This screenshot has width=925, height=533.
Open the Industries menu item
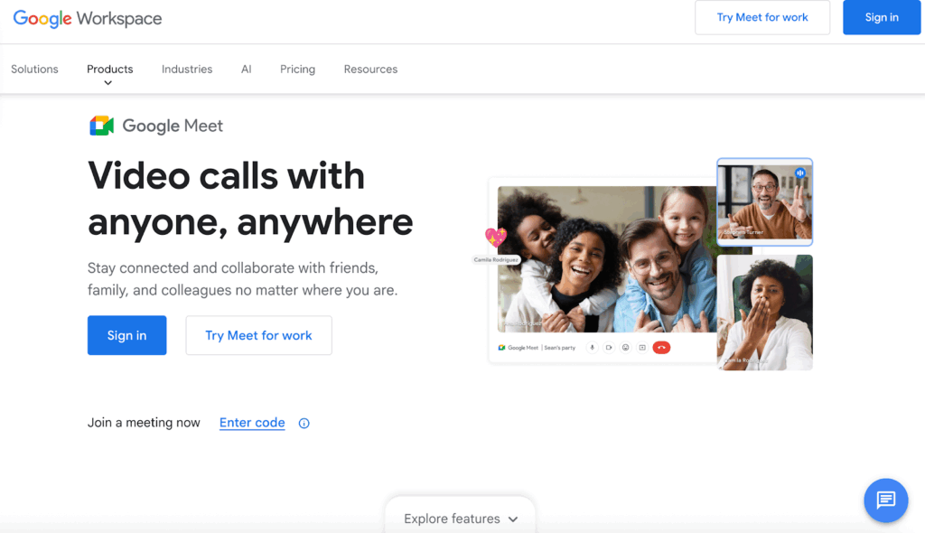(x=187, y=70)
